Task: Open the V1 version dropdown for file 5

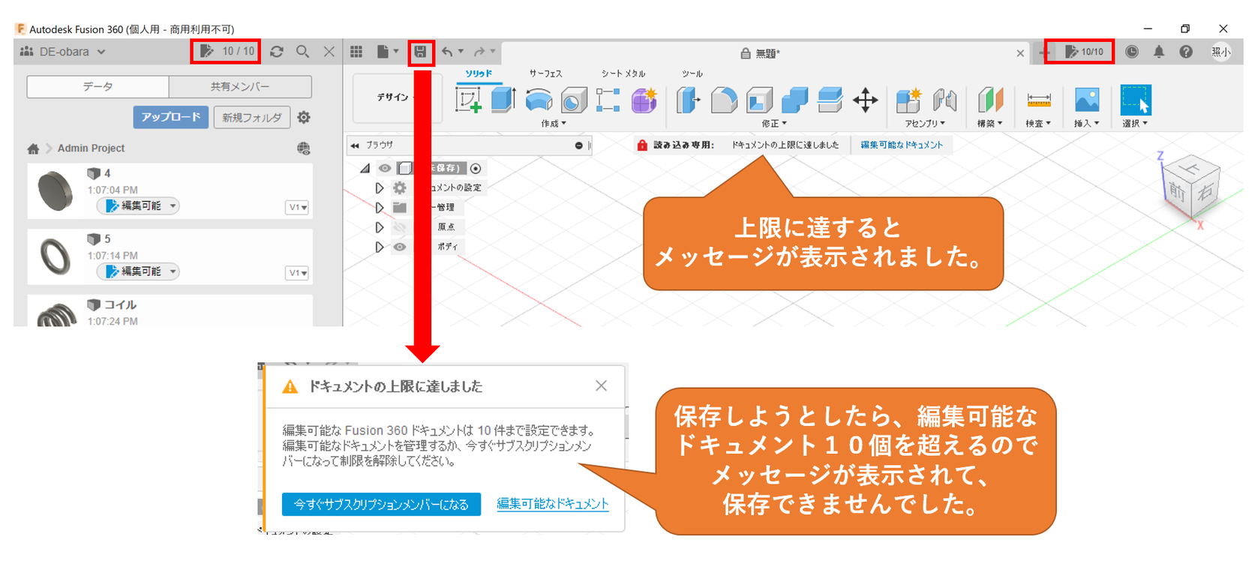Action: [297, 273]
